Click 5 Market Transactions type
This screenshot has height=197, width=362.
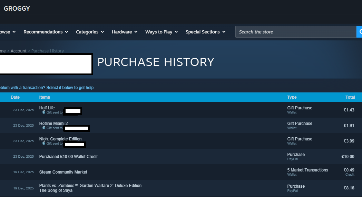click(307, 170)
